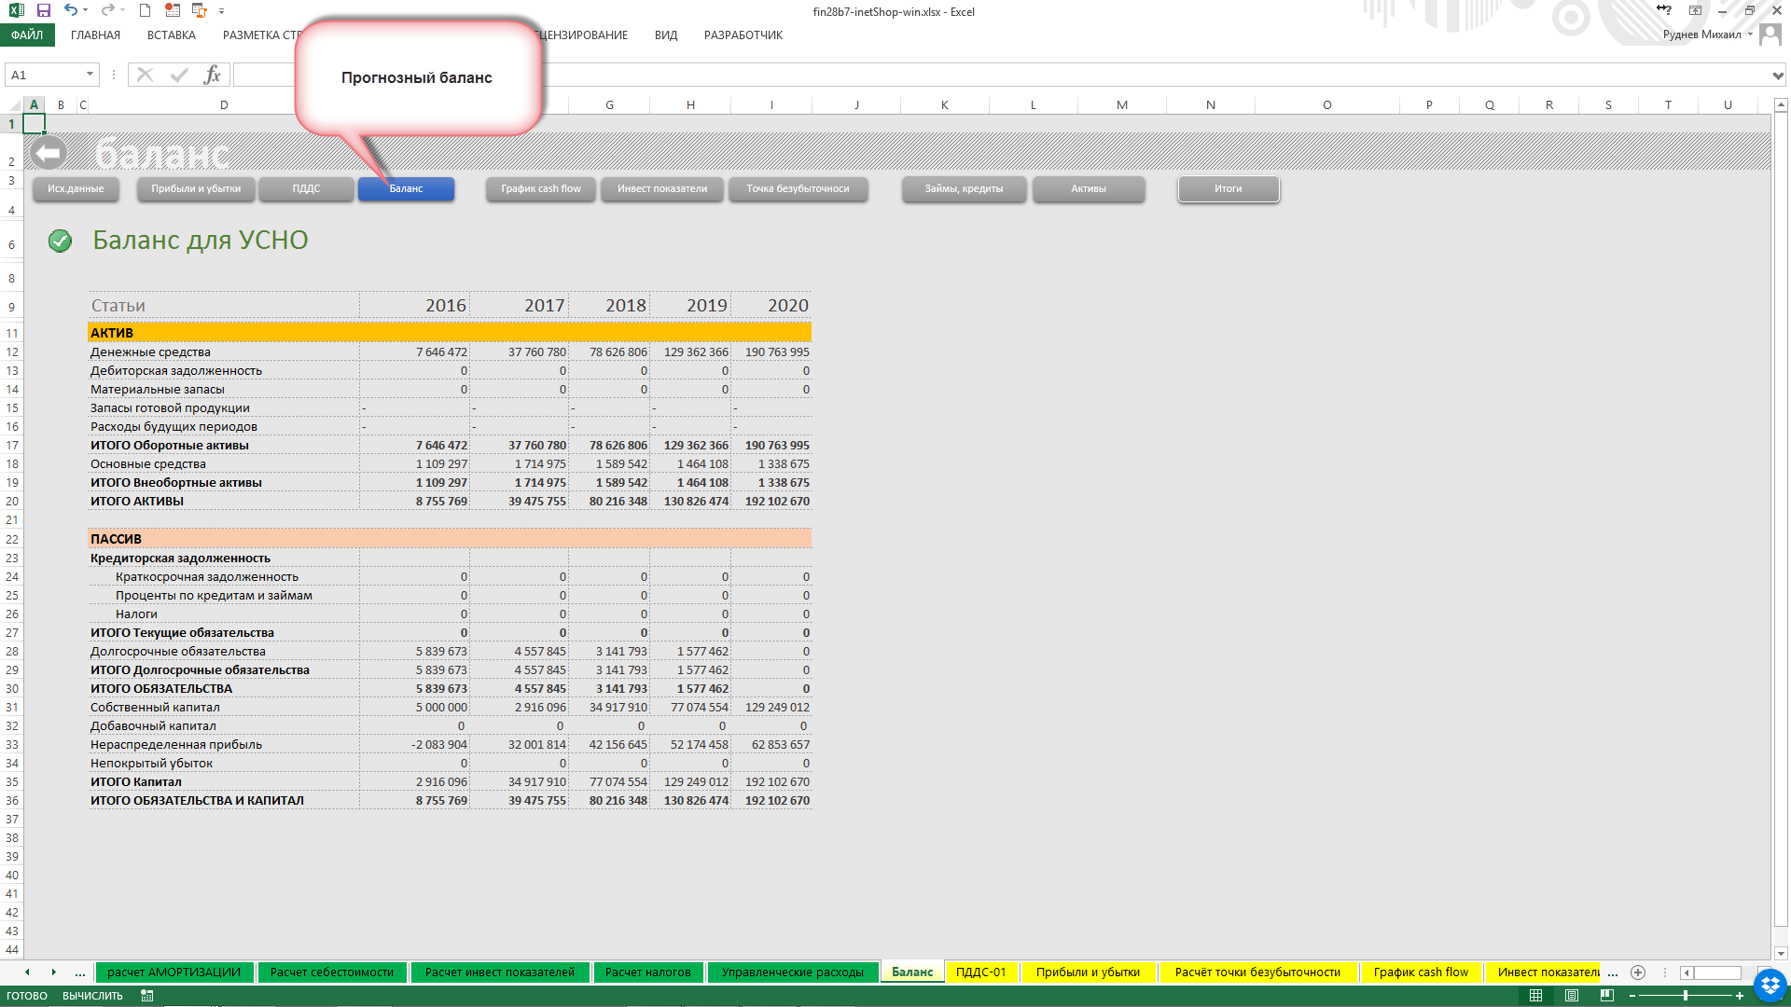This screenshot has height=1007, width=1791.
Task: Click the blue Баланс navigation button
Action: [x=406, y=188]
